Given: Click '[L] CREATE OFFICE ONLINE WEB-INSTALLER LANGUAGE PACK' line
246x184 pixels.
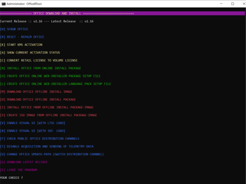Looking at the screenshot, I should (56, 84).
